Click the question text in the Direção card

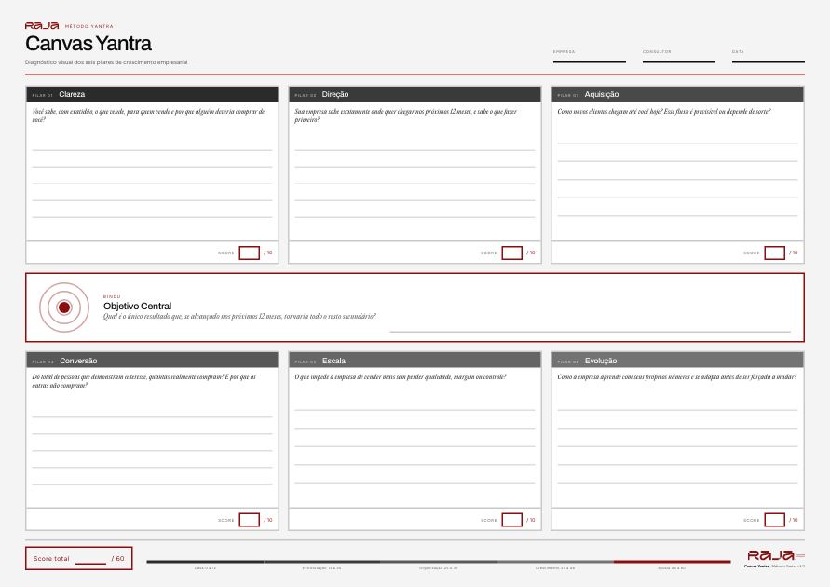coord(406,116)
